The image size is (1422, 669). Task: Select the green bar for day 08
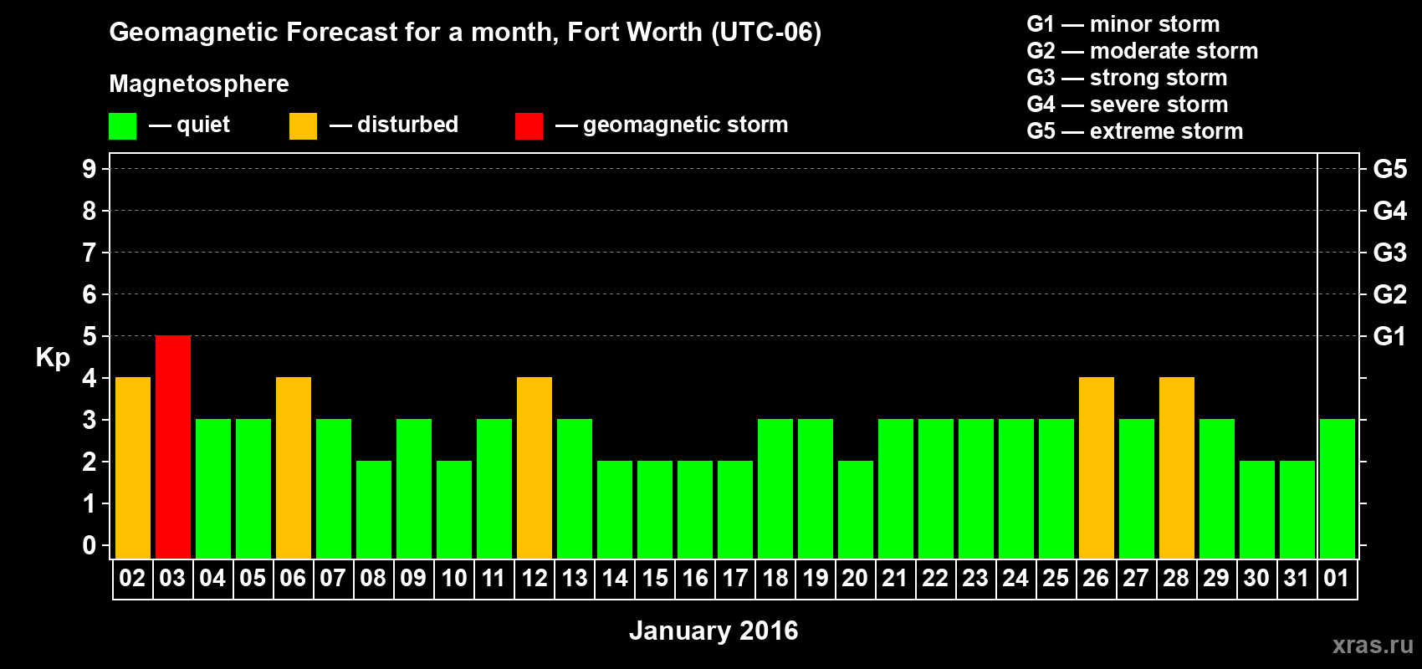click(x=374, y=509)
